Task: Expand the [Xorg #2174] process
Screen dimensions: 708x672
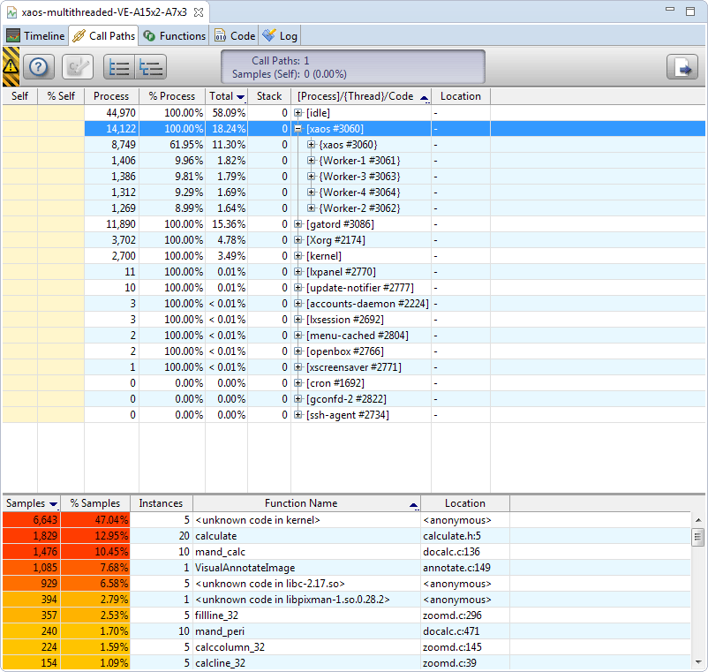Action: click(x=298, y=240)
